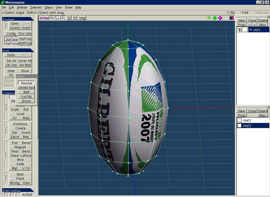Toggle the Sel Lock option
The height and width of the screenshot is (197, 270).
[x=262, y=13]
